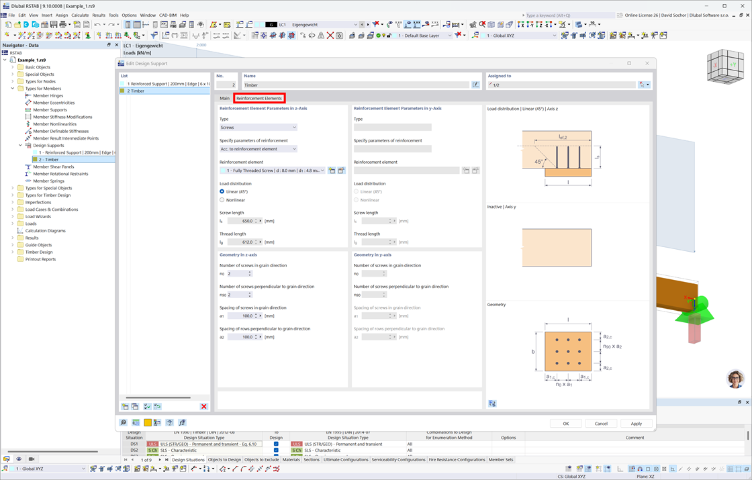Screen dimensions: 752x480
Task: Switch to the Main tab in the dialog
Action: pyautogui.click(x=224, y=98)
